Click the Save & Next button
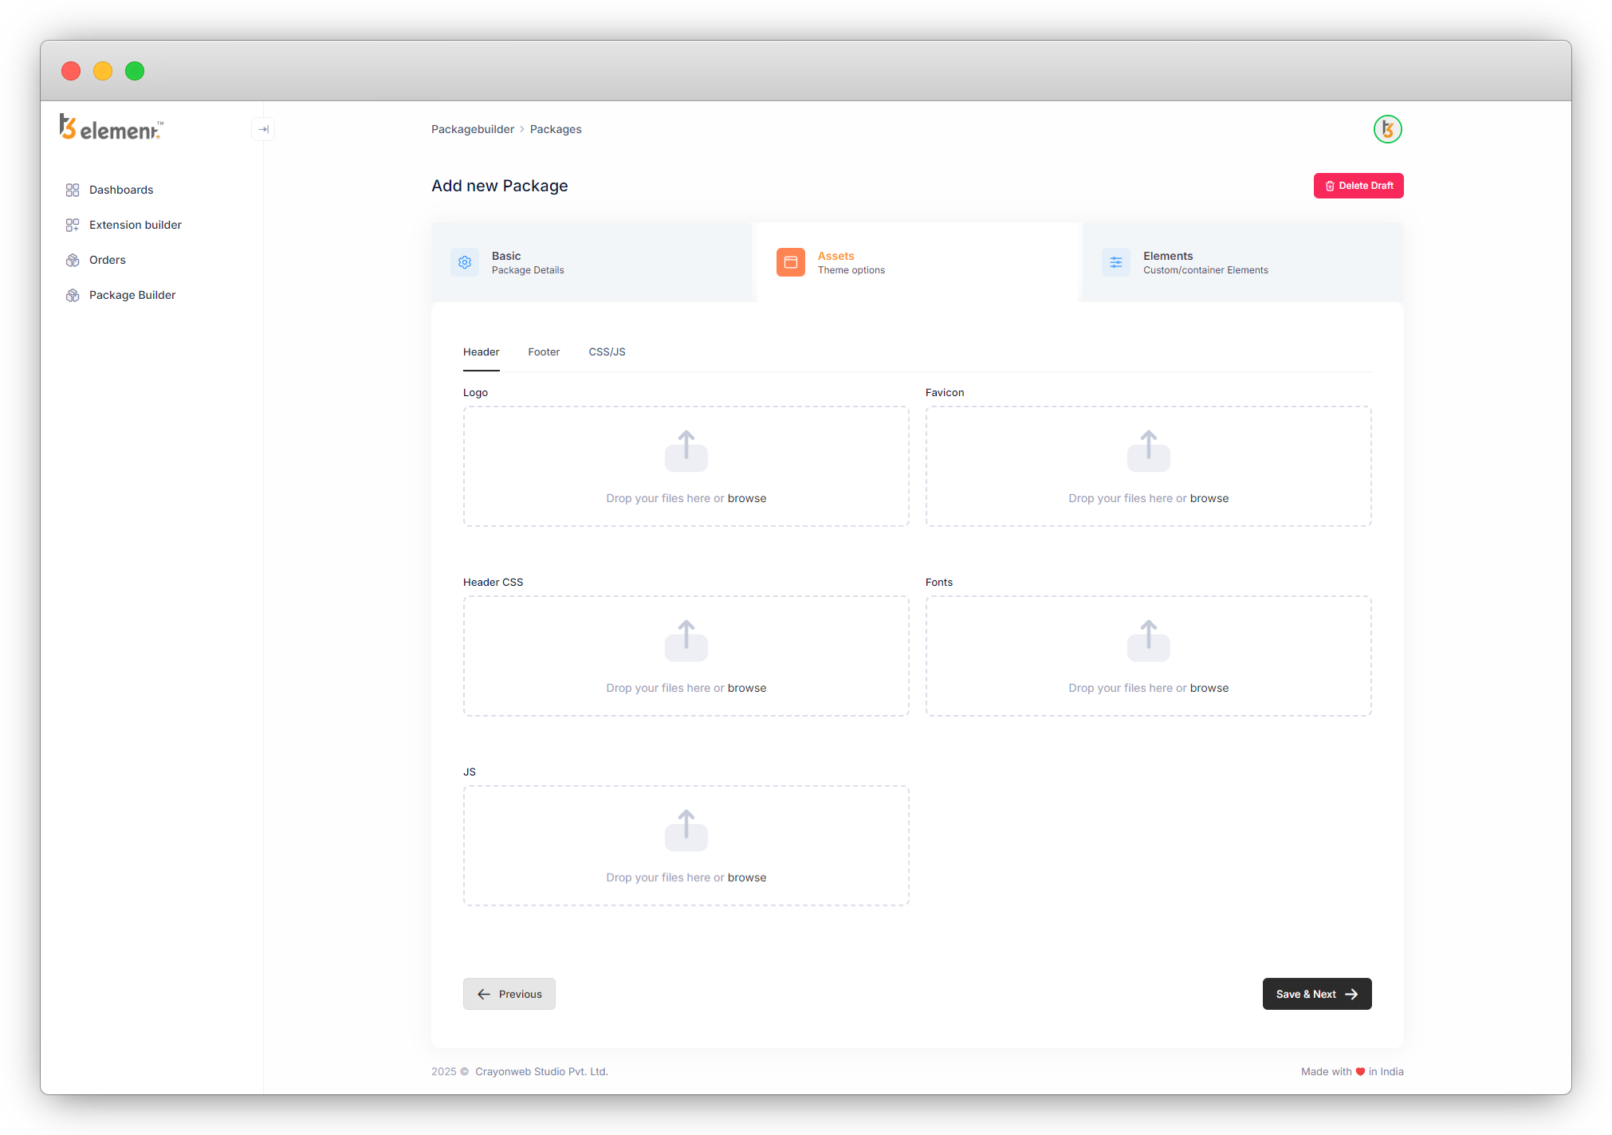Viewport: 1612px width, 1135px height. pos(1316,994)
